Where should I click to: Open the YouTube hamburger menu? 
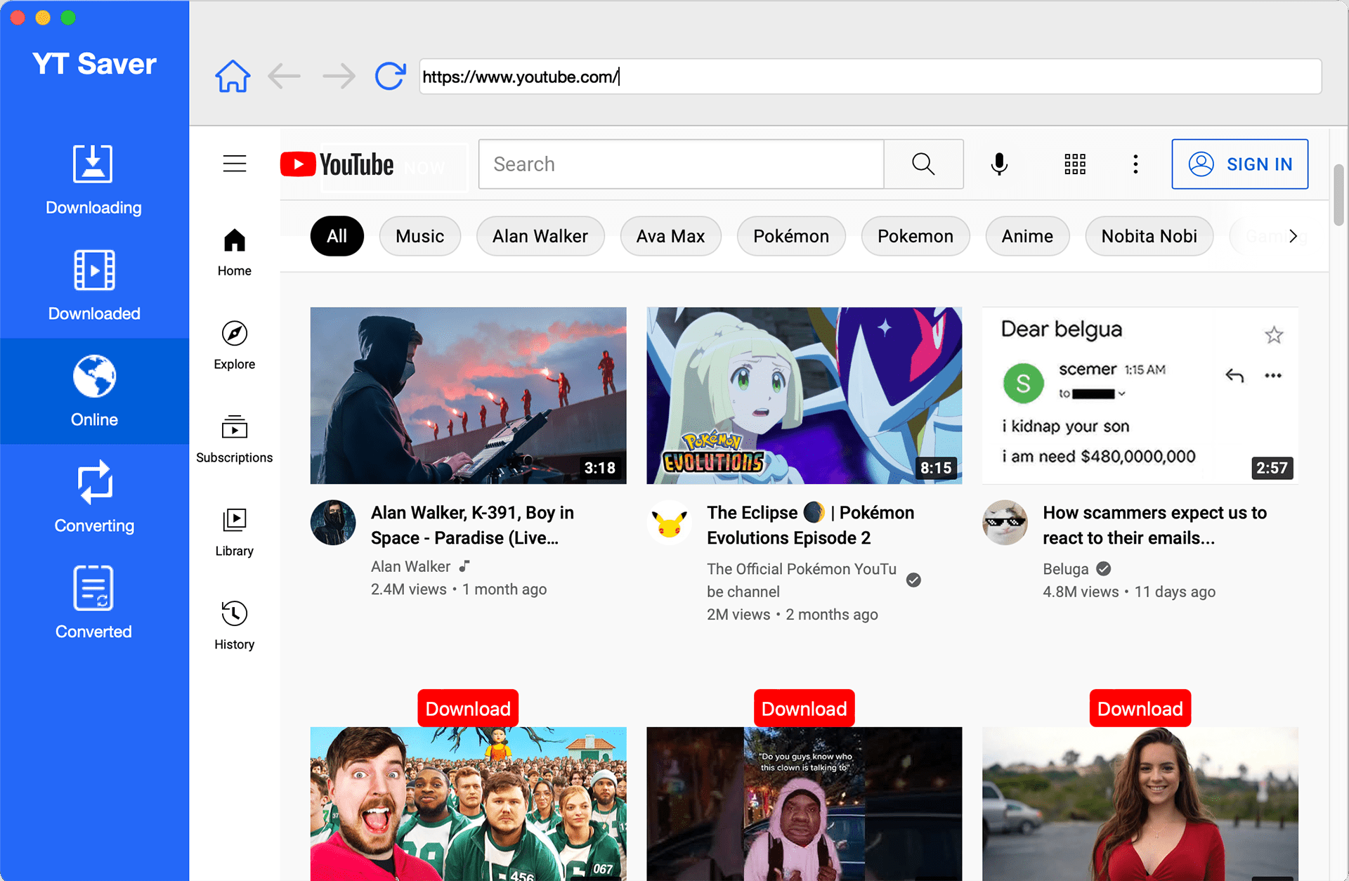(235, 164)
